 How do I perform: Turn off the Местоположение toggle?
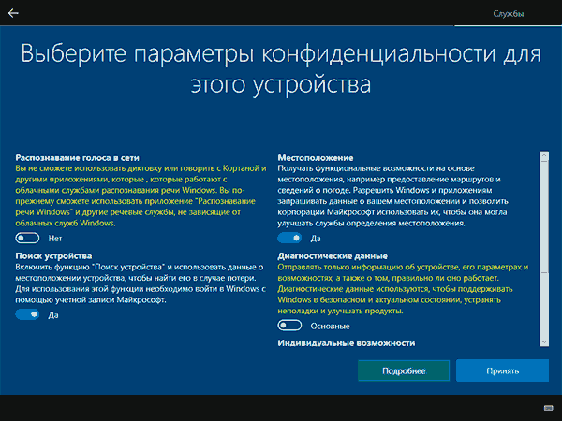pos(290,239)
